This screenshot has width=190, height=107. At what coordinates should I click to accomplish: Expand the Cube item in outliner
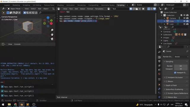click(164, 21)
